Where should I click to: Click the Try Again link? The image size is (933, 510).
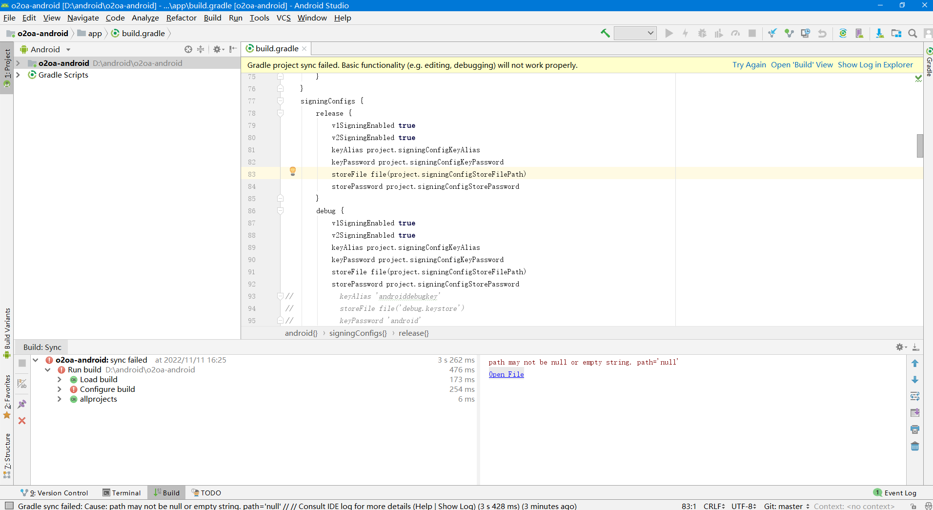pos(749,65)
